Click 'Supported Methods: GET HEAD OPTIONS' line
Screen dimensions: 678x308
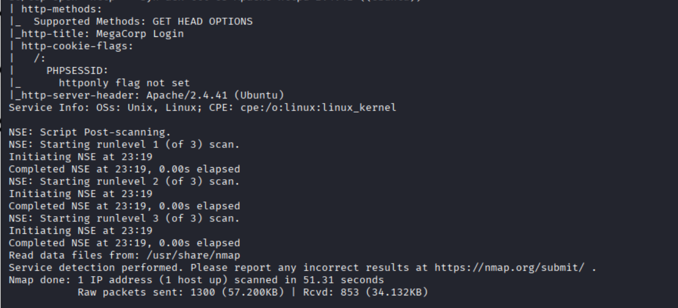[x=143, y=22]
